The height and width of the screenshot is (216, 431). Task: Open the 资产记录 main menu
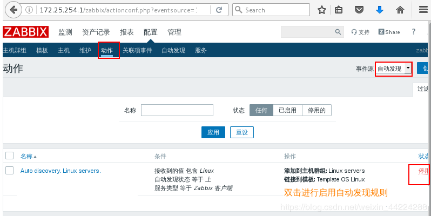[96, 32]
